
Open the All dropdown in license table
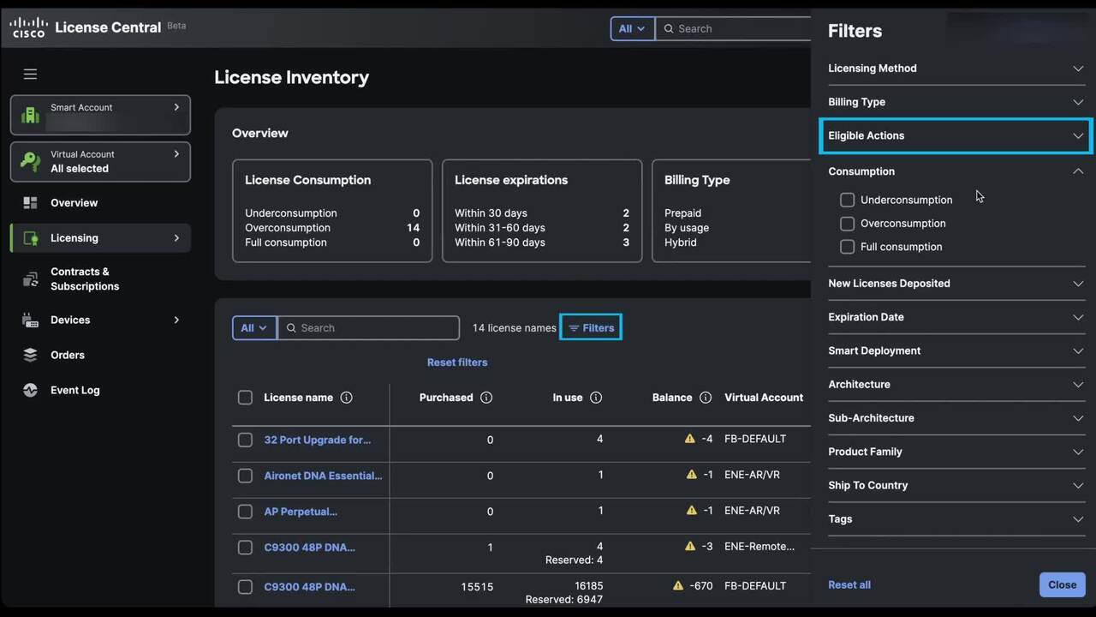(254, 328)
